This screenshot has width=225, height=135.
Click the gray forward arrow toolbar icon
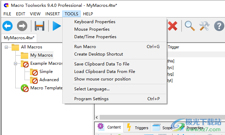22,26
